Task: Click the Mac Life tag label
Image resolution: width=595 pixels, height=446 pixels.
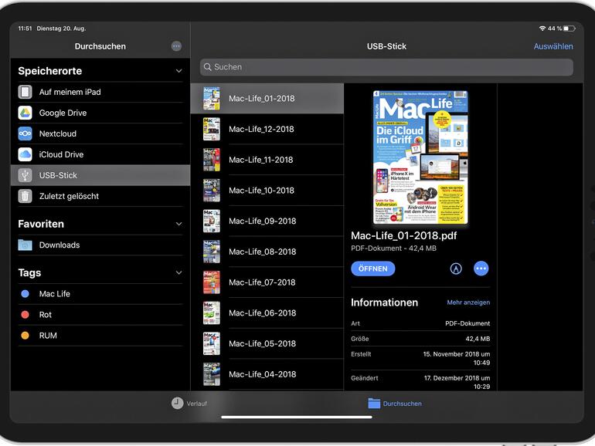Action: pyautogui.click(x=55, y=294)
